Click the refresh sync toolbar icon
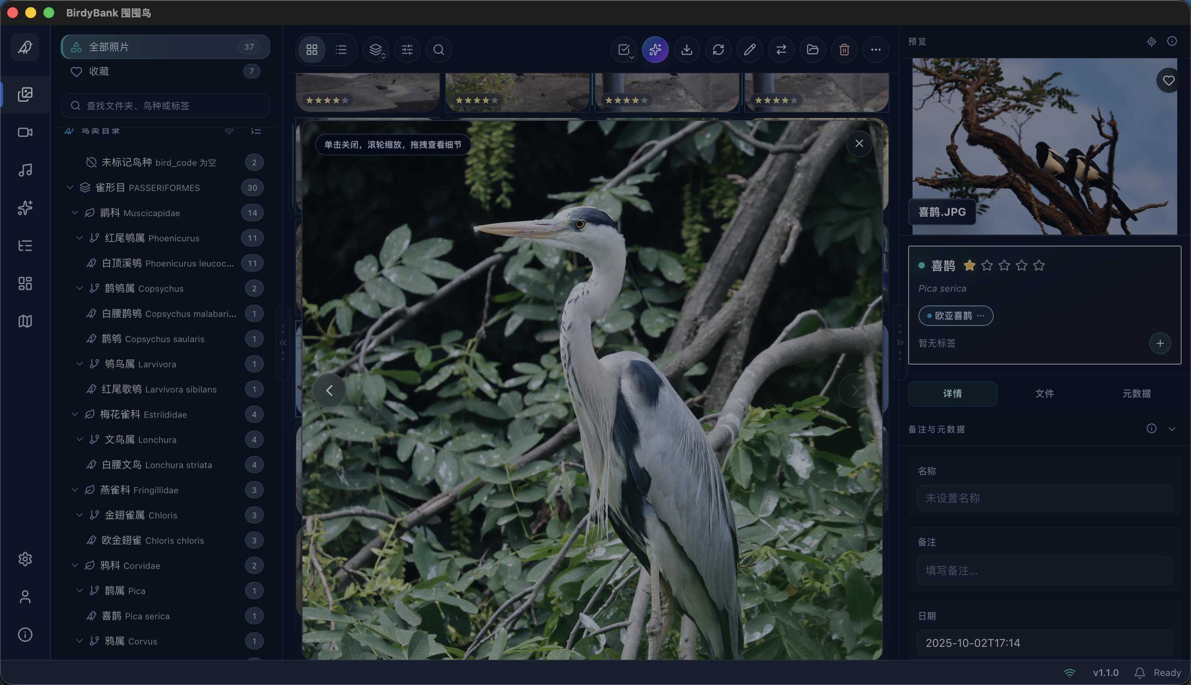This screenshot has height=685, width=1191. pos(718,49)
